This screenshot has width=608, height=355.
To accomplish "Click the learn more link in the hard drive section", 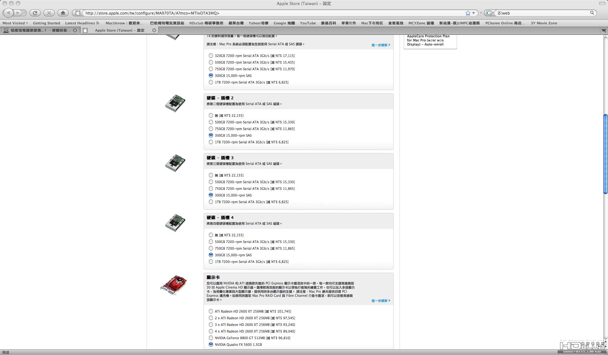I will point(381,45).
